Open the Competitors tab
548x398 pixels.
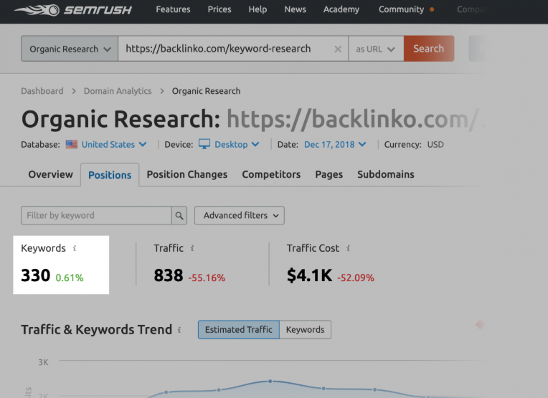tap(271, 174)
